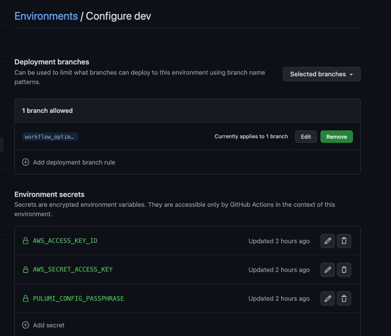Click the lock icon beside AWS_SECRET_ACCESS_KEY
391x336 pixels.
[x=25, y=270]
